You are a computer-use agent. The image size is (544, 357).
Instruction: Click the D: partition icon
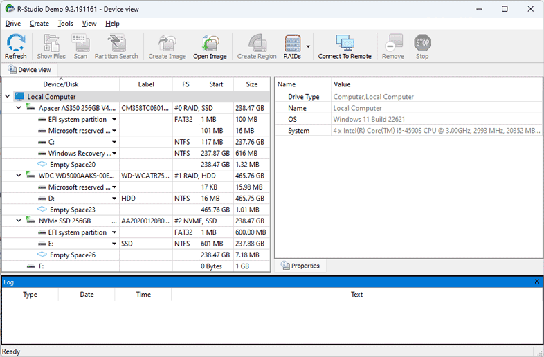pos(42,199)
